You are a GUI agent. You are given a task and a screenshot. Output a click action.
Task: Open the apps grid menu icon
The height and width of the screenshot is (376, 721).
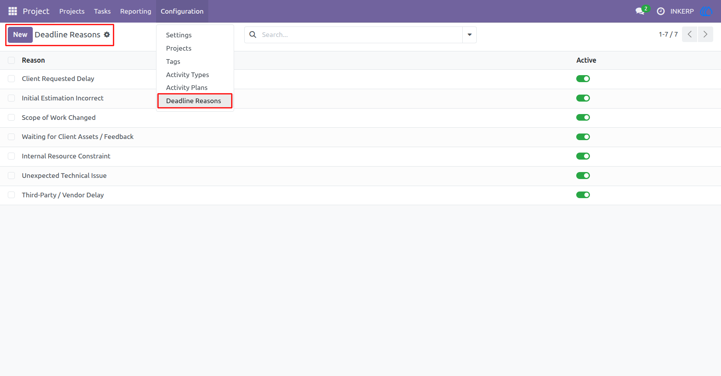pyautogui.click(x=12, y=11)
